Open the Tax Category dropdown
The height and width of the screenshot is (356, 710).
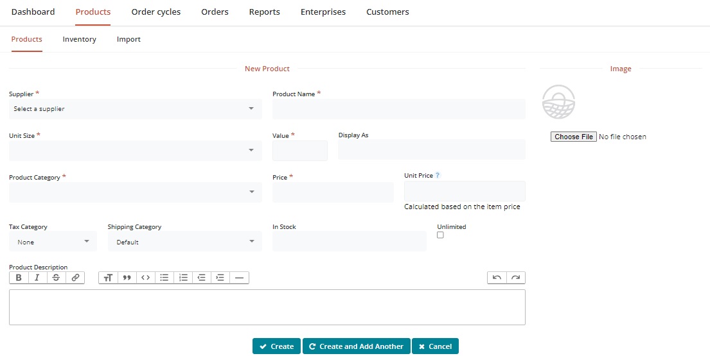tap(53, 242)
